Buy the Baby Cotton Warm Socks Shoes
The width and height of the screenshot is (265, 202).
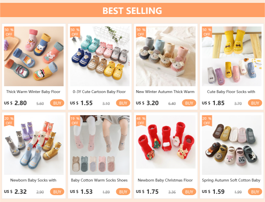coord(123,192)
